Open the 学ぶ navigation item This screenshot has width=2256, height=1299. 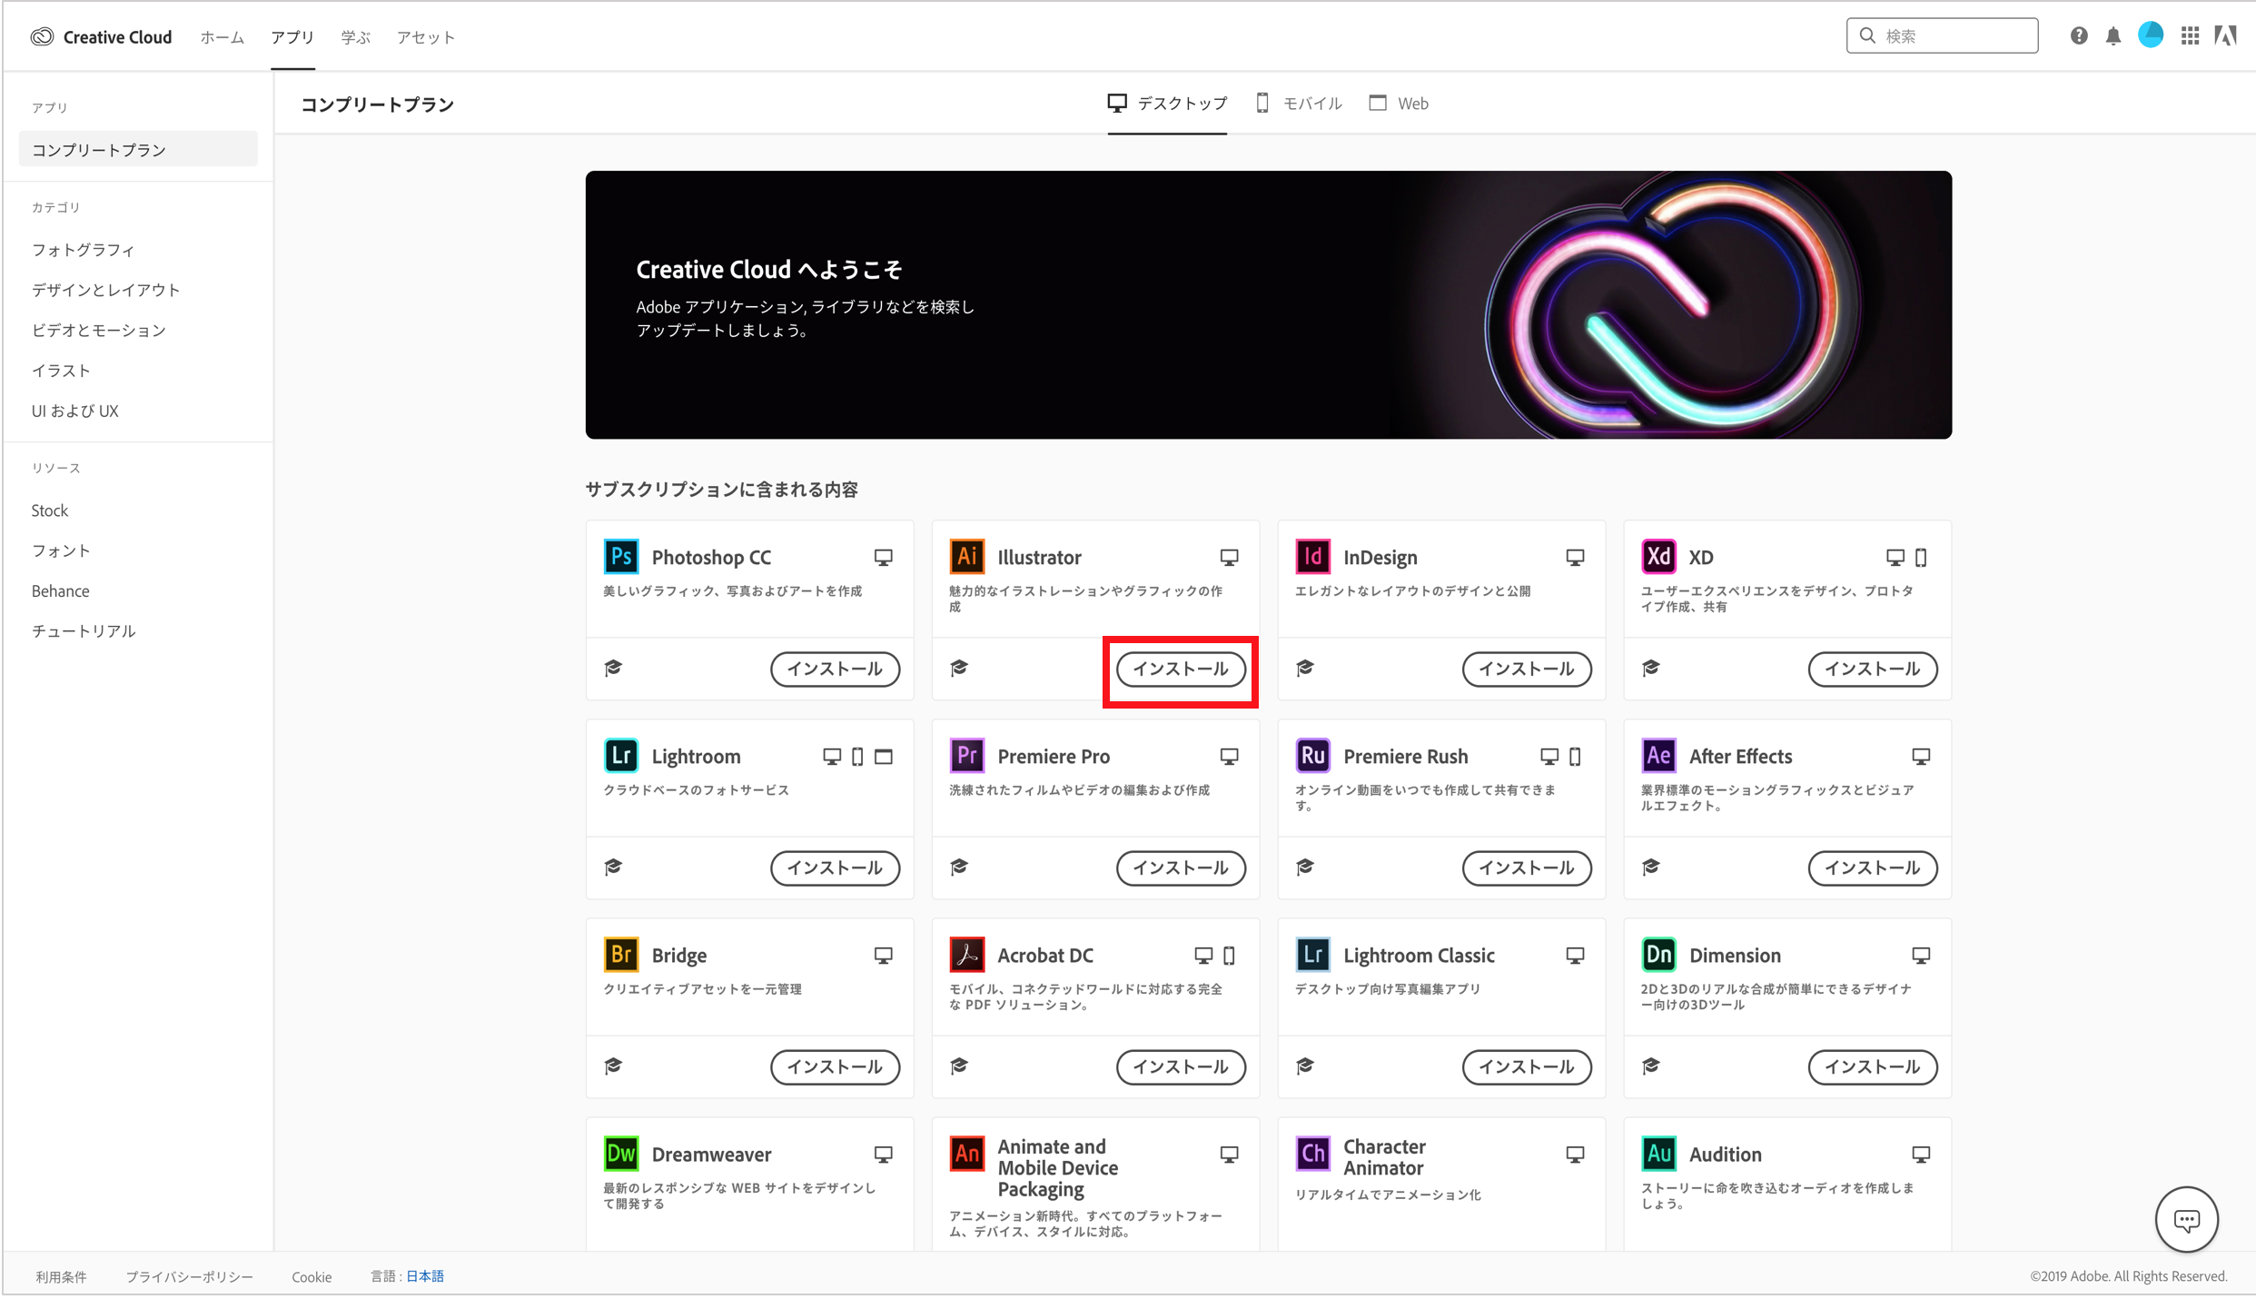point(355,37)
